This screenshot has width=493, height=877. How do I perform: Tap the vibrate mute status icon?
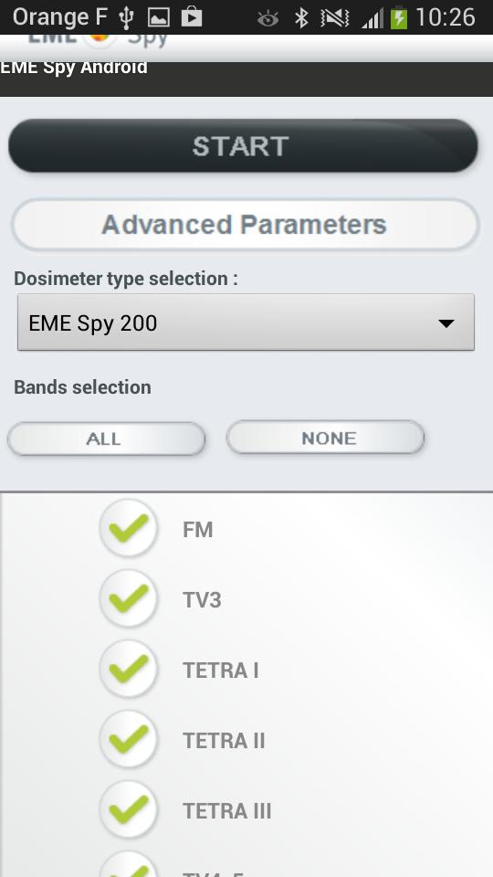(x=335, y=18)
